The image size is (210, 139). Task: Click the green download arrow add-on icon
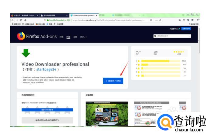26,53
